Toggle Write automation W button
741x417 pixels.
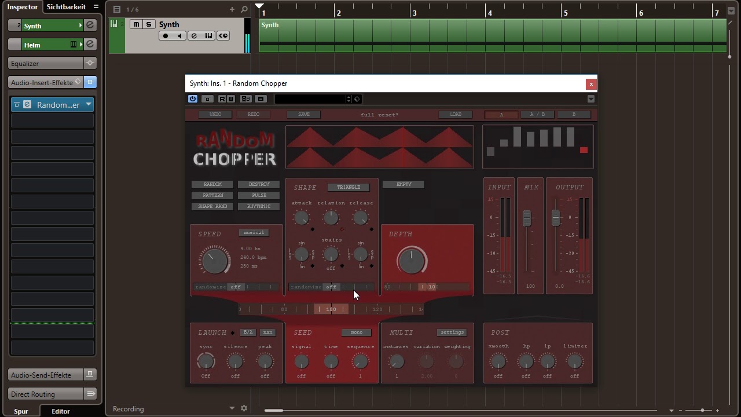230,99
